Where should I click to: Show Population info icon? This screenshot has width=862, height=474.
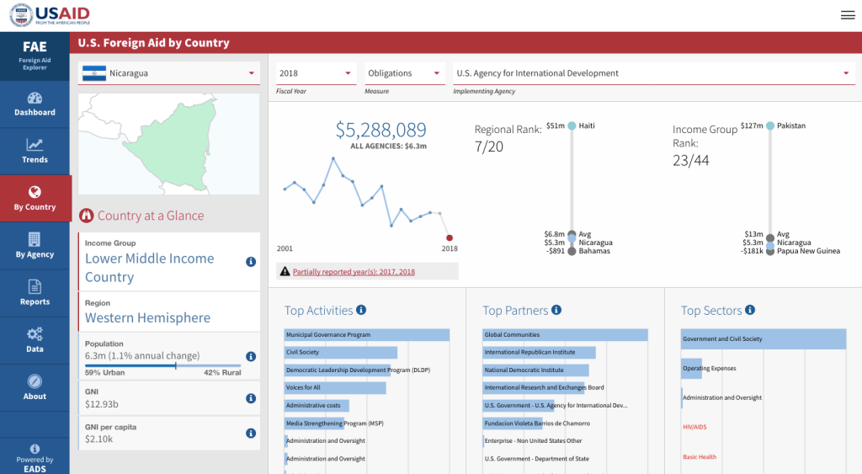point(251,356)
